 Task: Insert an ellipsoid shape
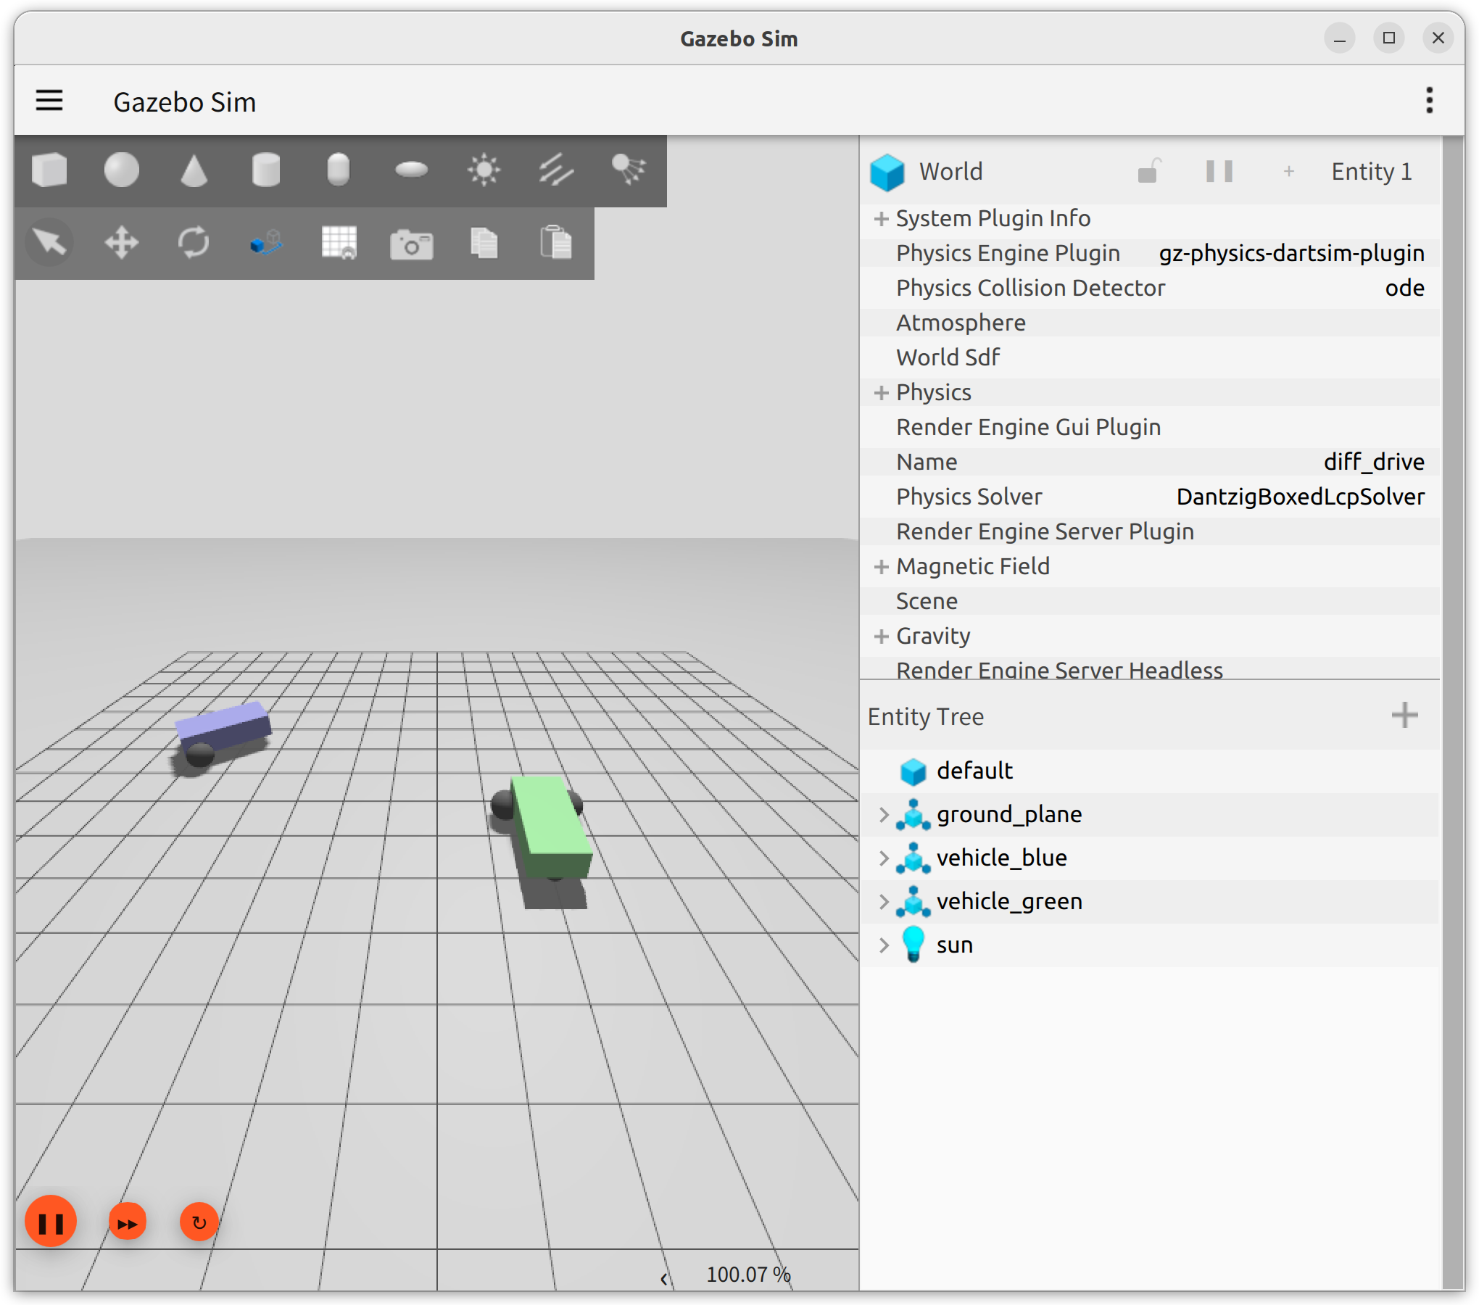tap(411, 170)
